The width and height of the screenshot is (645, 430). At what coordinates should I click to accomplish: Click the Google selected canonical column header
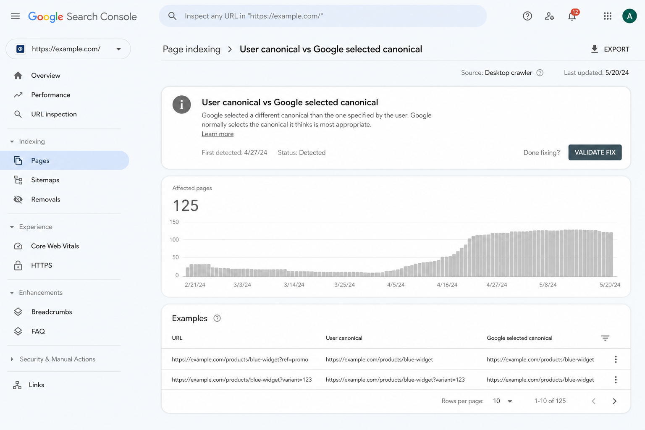point(519,338)
